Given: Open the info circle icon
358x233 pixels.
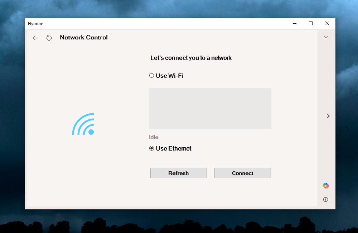Looking at the screenshot, I should tap(325, 200).
